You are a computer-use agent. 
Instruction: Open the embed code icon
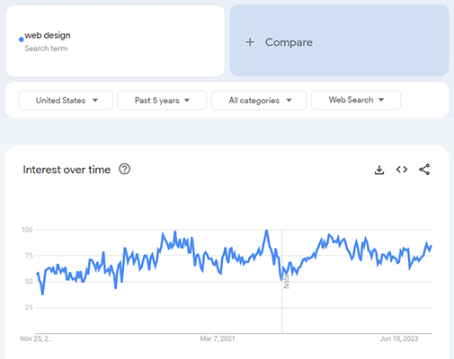(x=402, y=170)
